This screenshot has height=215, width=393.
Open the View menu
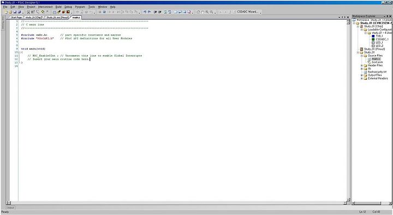[x=21, y=7]
